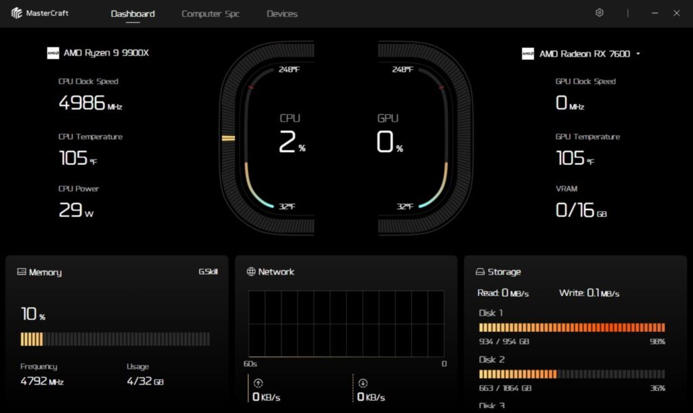
Task: Click the Disk 2 36% usage text
Action: click(657, 388)
